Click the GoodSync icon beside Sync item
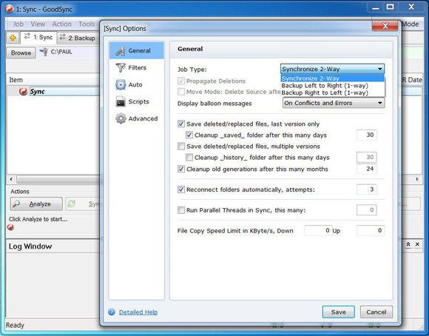 click(23, 91)
